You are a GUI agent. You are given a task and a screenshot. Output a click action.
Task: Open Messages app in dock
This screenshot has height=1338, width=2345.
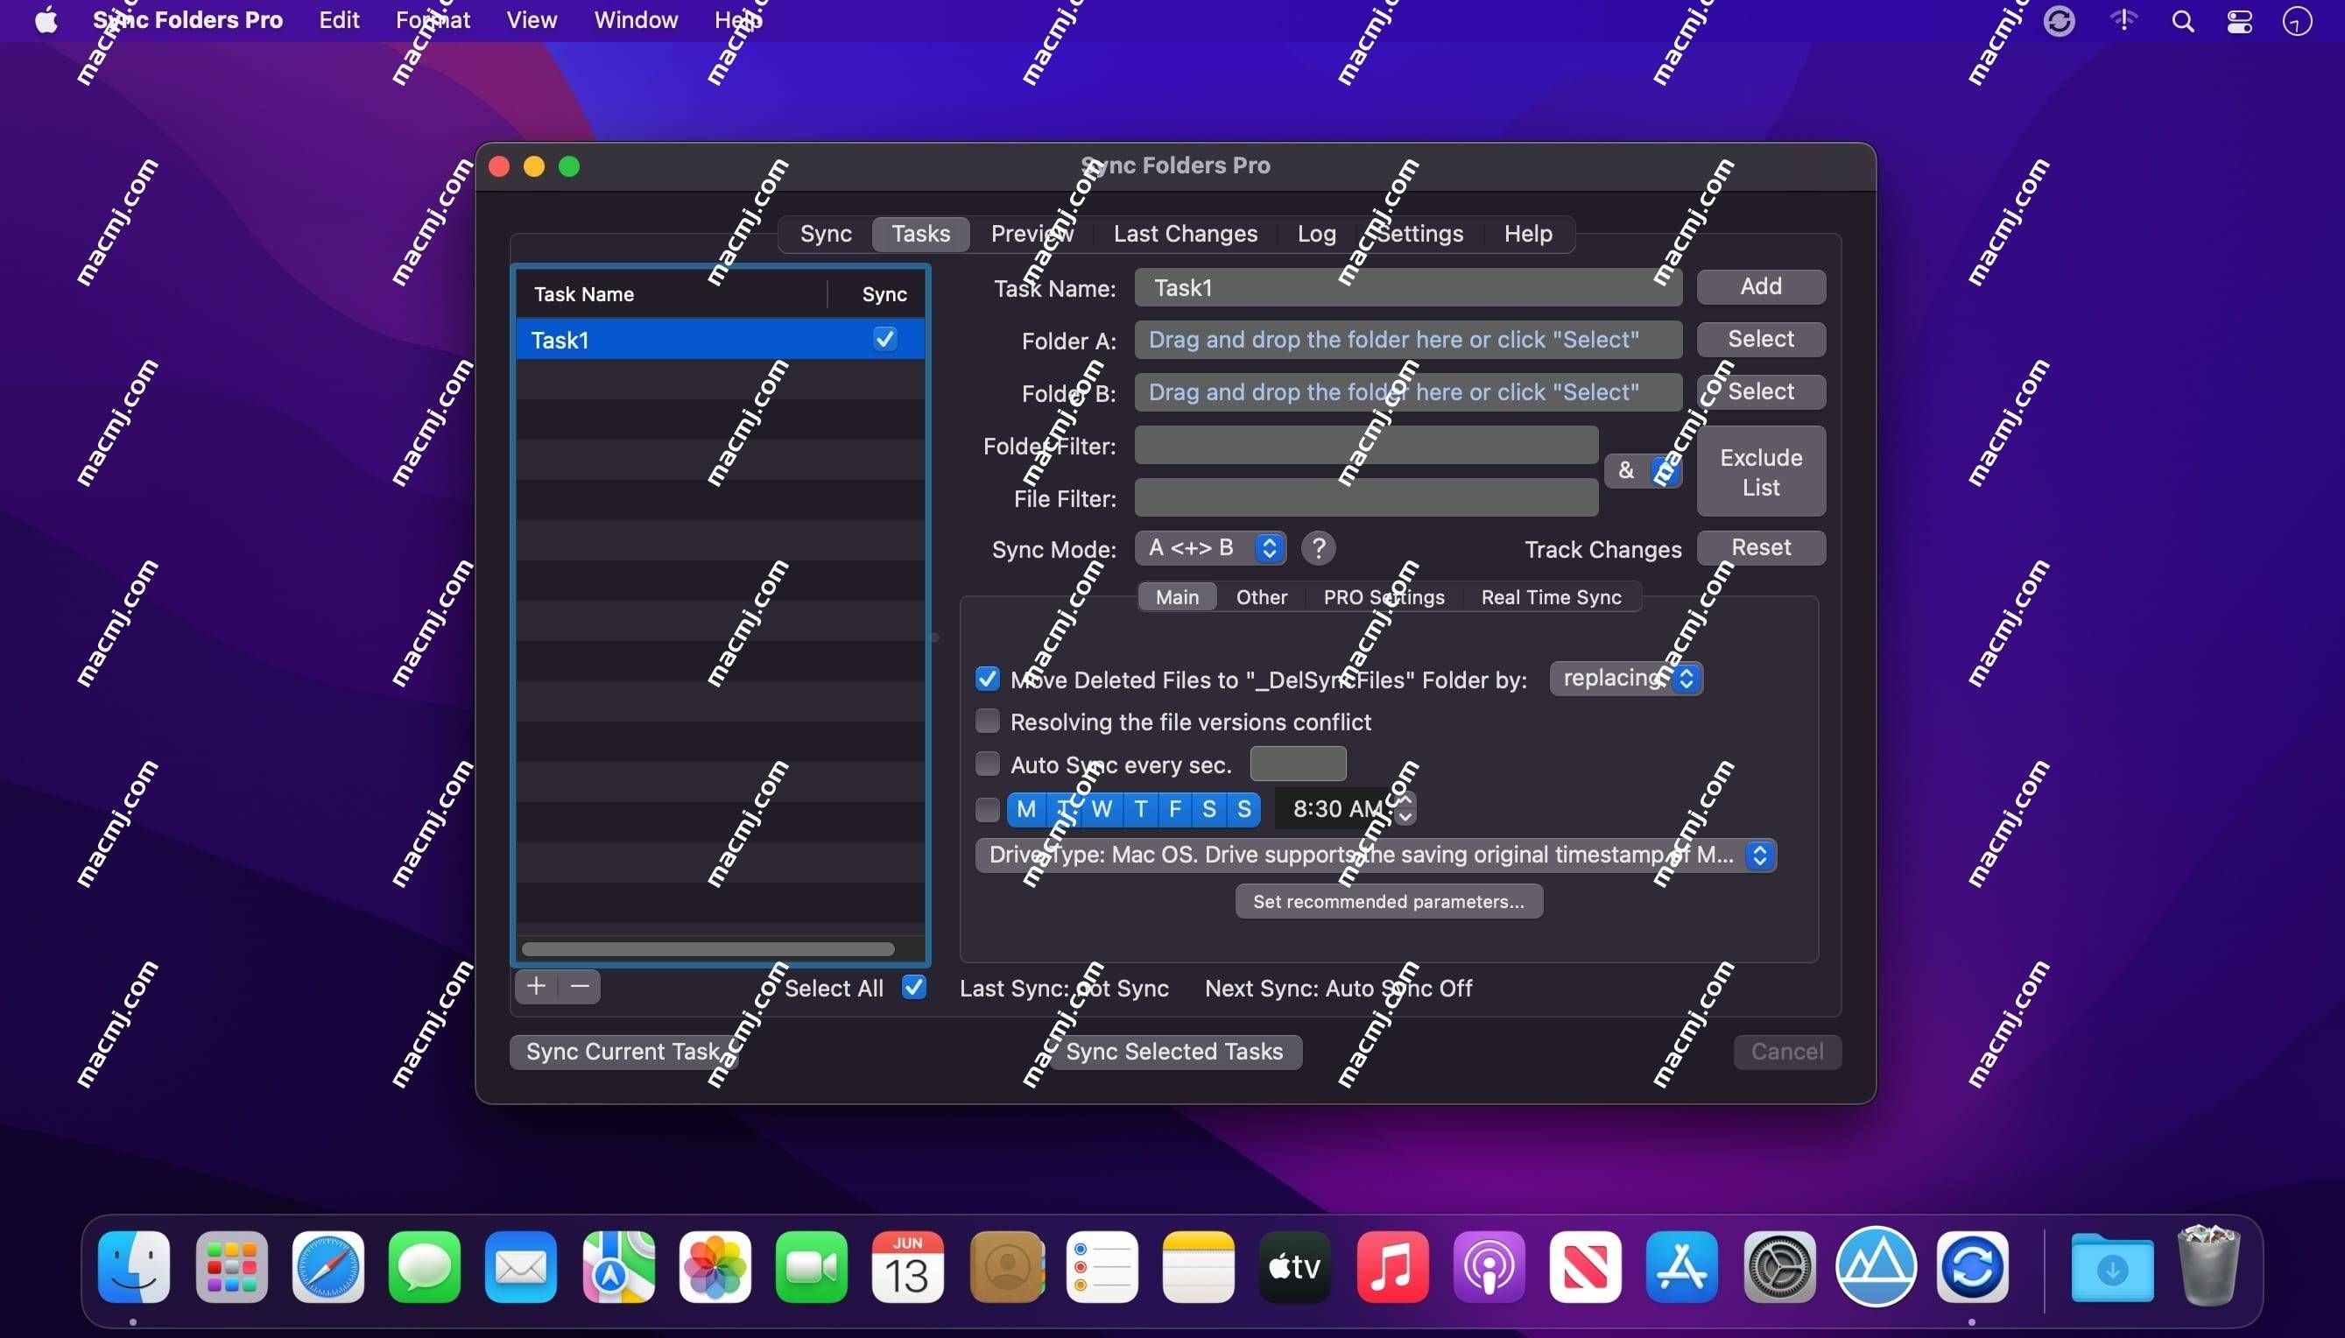(x=425, y=1267)
